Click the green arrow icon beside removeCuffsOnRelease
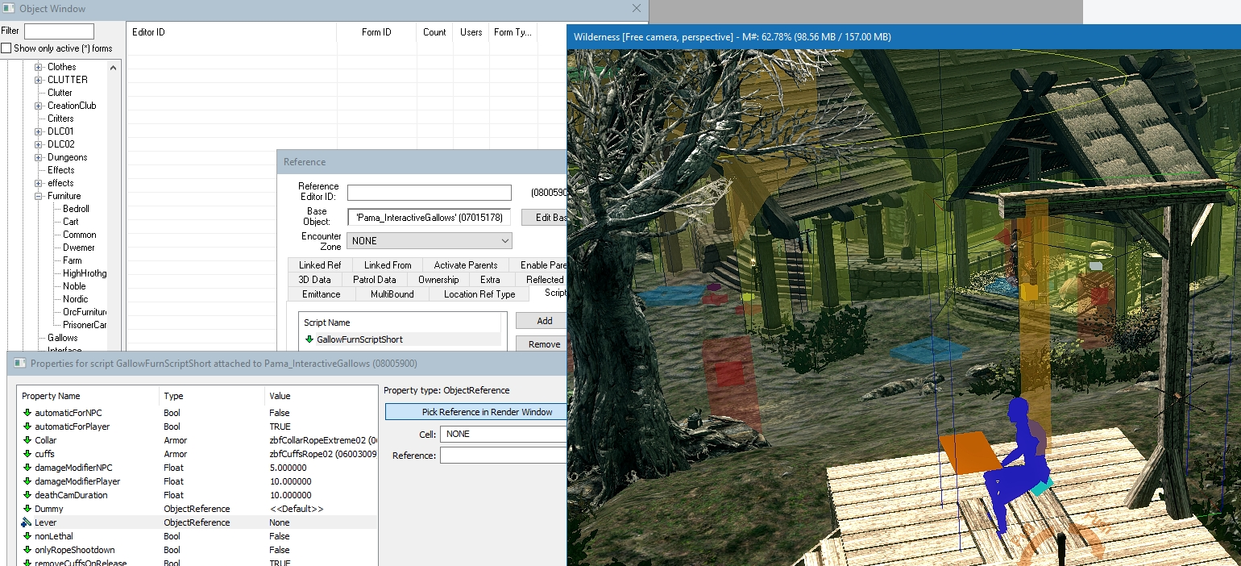 click(27, 562)
